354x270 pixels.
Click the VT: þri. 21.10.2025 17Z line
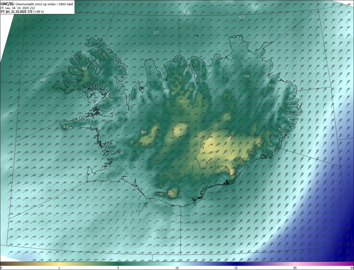click(x=22, y=12)
